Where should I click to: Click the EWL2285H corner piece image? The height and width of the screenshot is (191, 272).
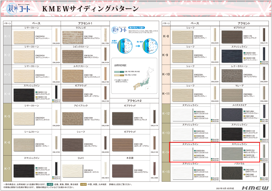pos(264,73)
